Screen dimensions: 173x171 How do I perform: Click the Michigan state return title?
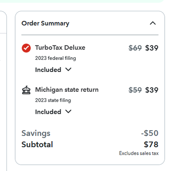tap(67, 90)
